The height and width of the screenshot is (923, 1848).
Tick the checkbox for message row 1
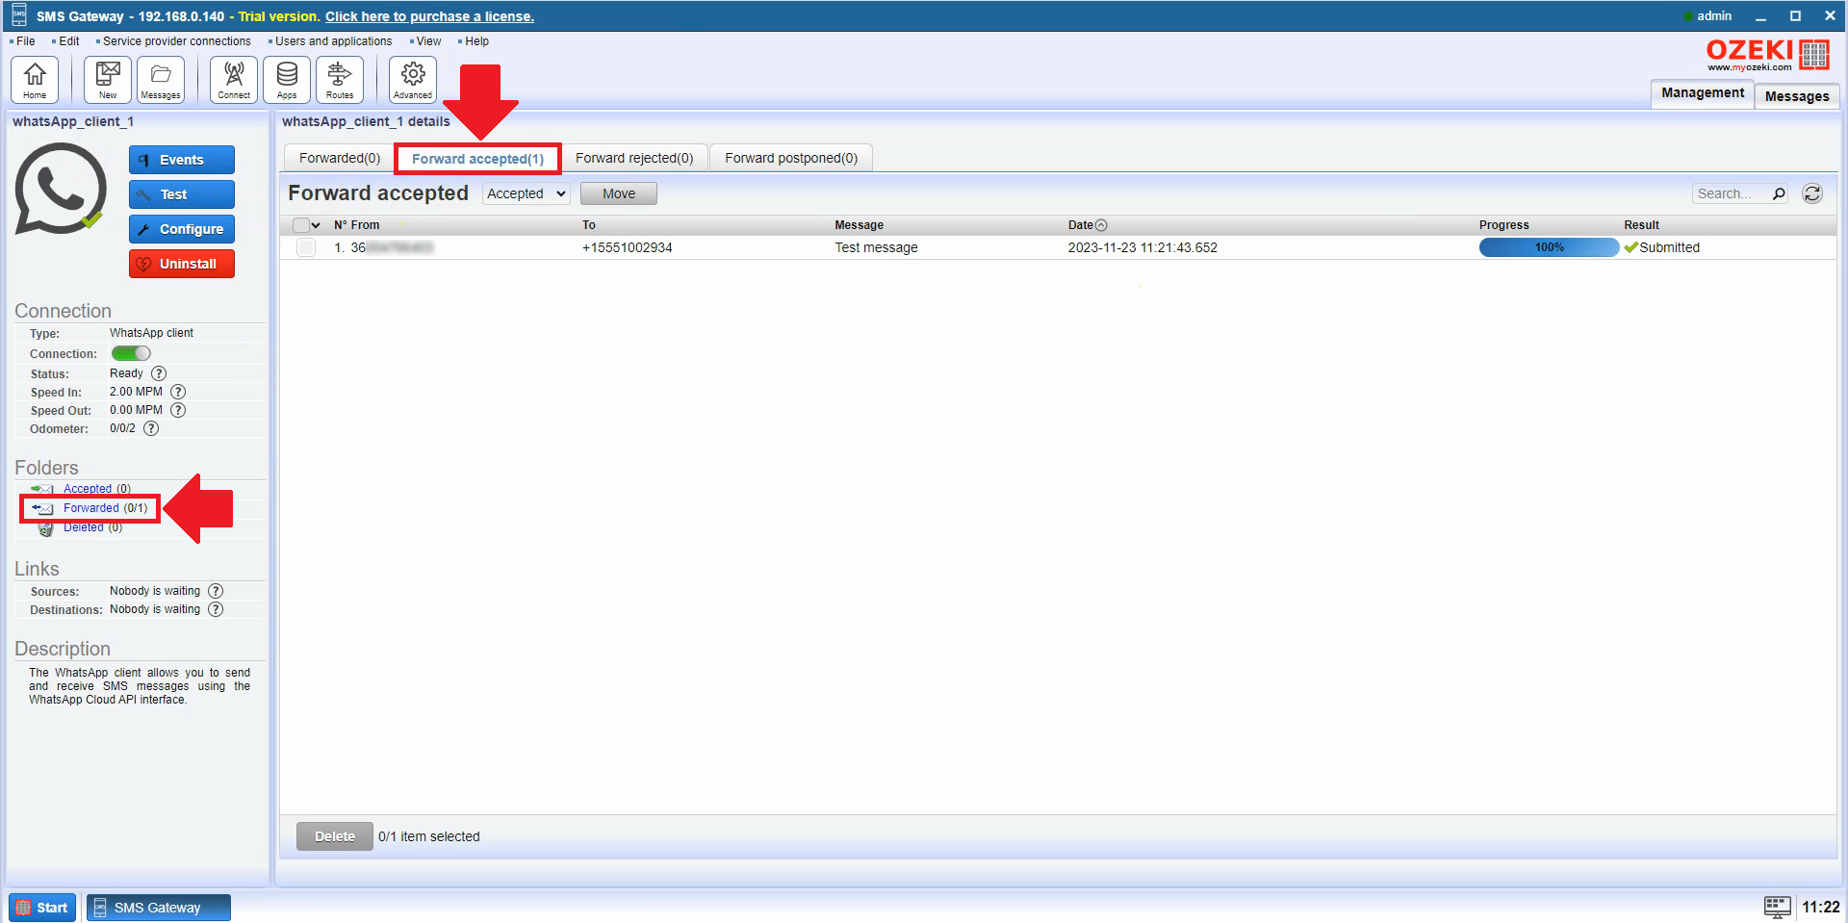306,247
